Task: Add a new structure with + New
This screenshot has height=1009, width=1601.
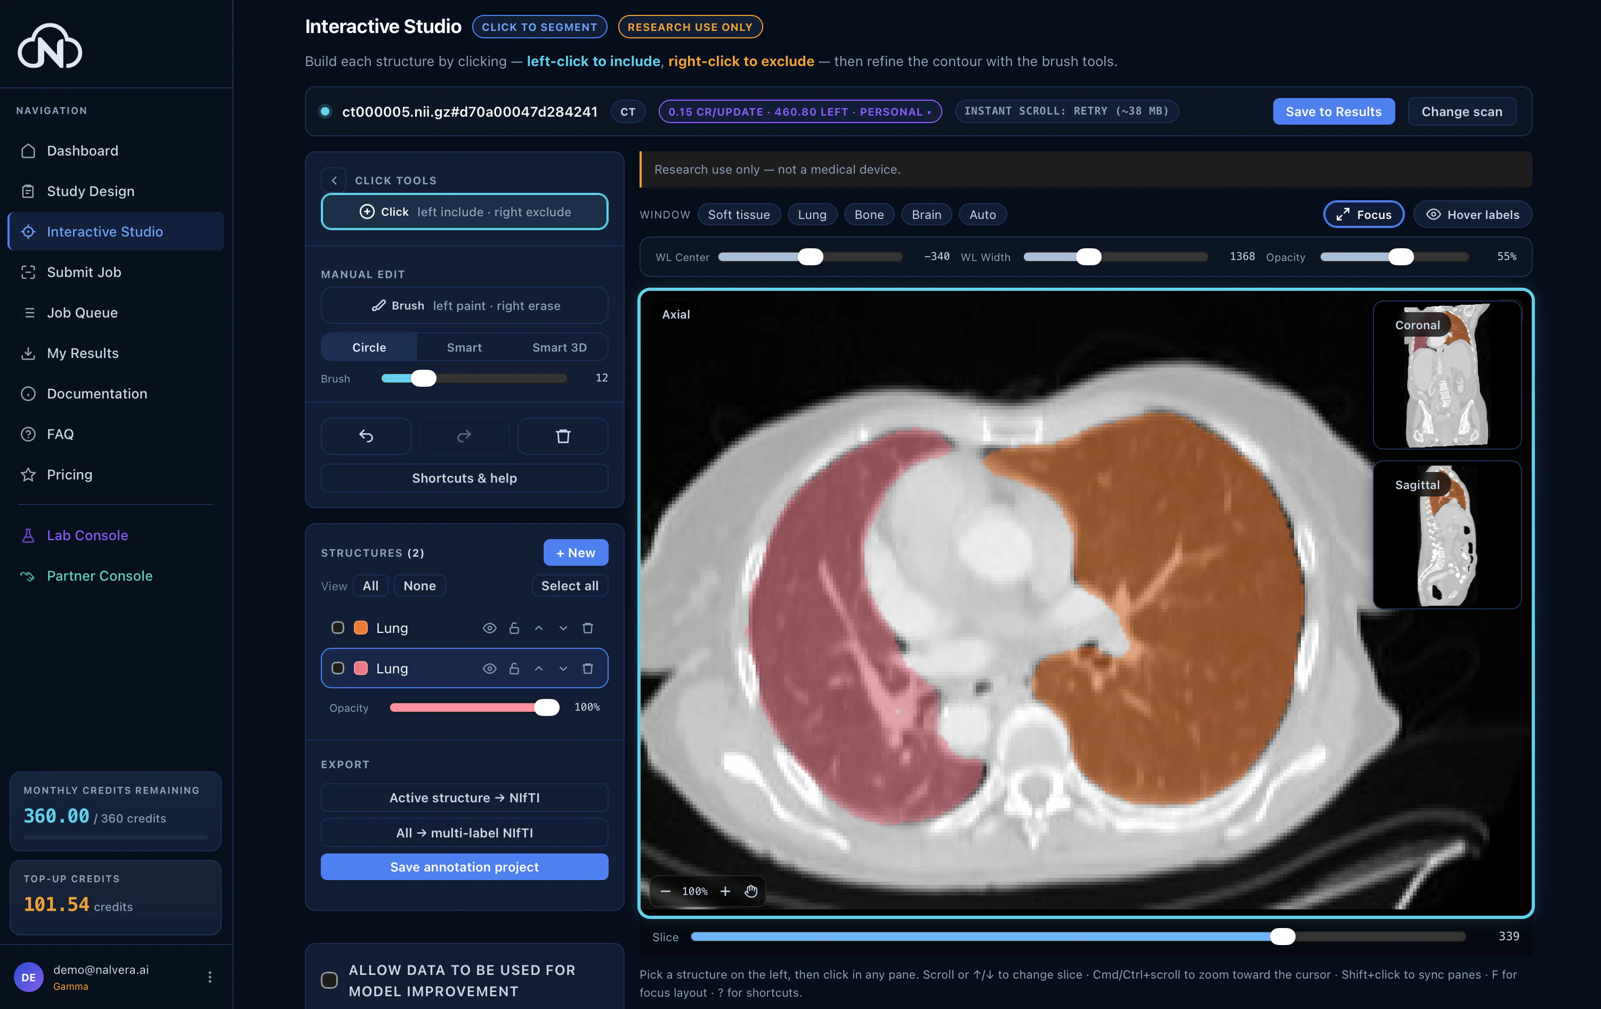Action: pyautogui.click(x=576, y=552)
